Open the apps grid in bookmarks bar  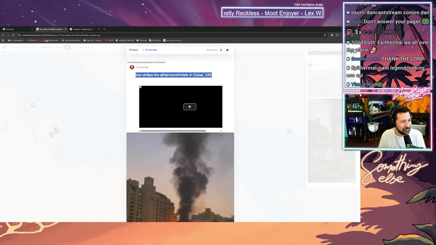pyautogui.click(x=3, y=40)
